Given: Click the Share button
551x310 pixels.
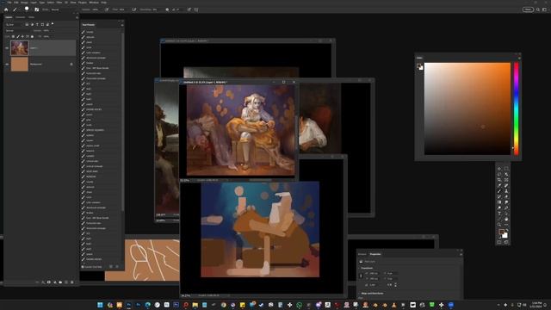Looking at the screenshot, I should click(528, 9).
